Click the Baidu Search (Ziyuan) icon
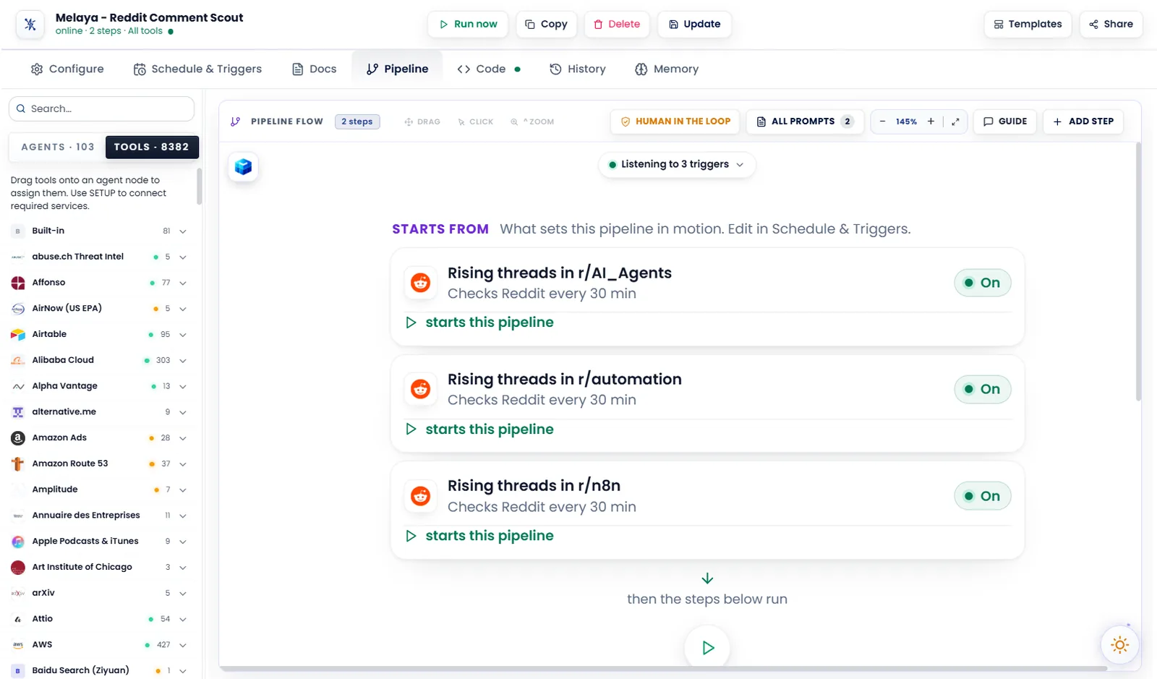Viewport: 1157px width, 679px height. coord(18,671)
